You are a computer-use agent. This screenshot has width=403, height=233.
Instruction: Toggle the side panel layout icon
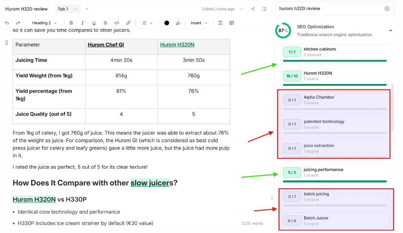pos(264,9)
